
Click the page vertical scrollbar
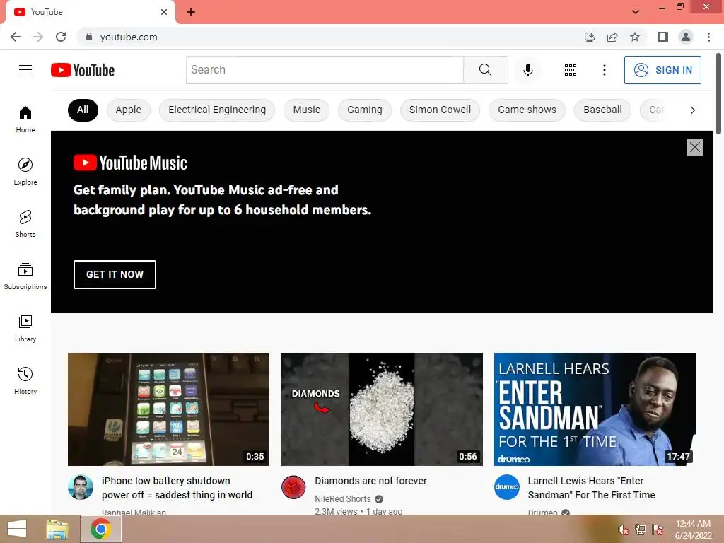718,94
